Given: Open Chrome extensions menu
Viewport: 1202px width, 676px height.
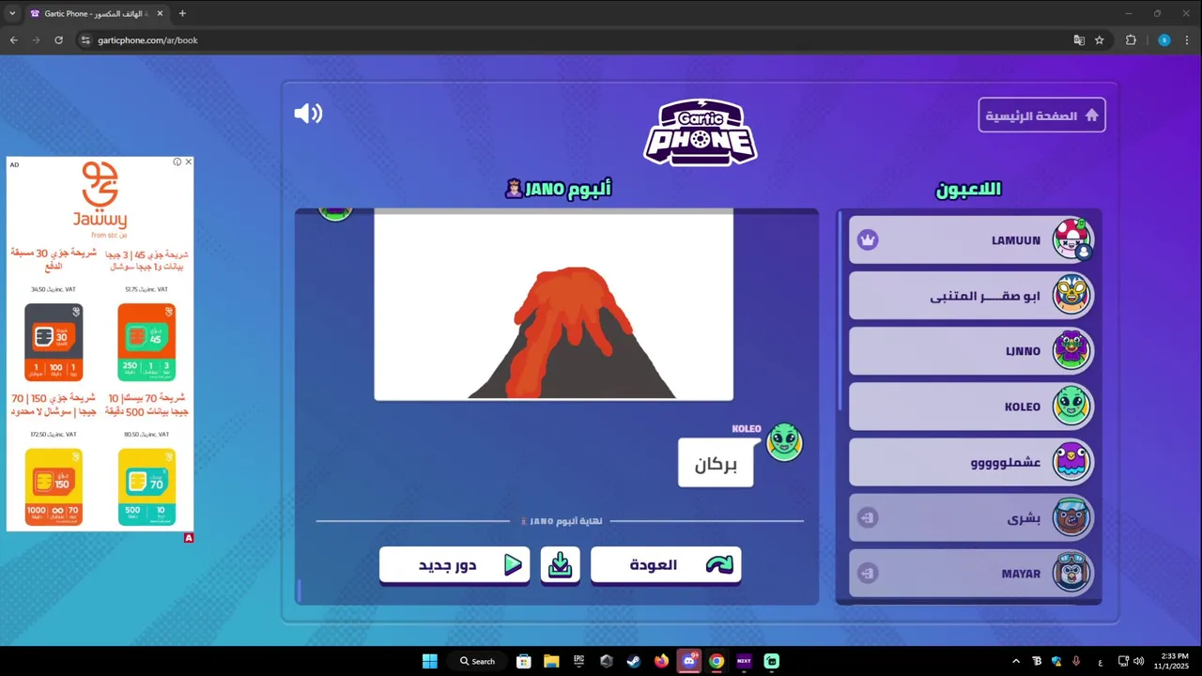Looking at the screenshot, I should click(x=1131, y=40).
